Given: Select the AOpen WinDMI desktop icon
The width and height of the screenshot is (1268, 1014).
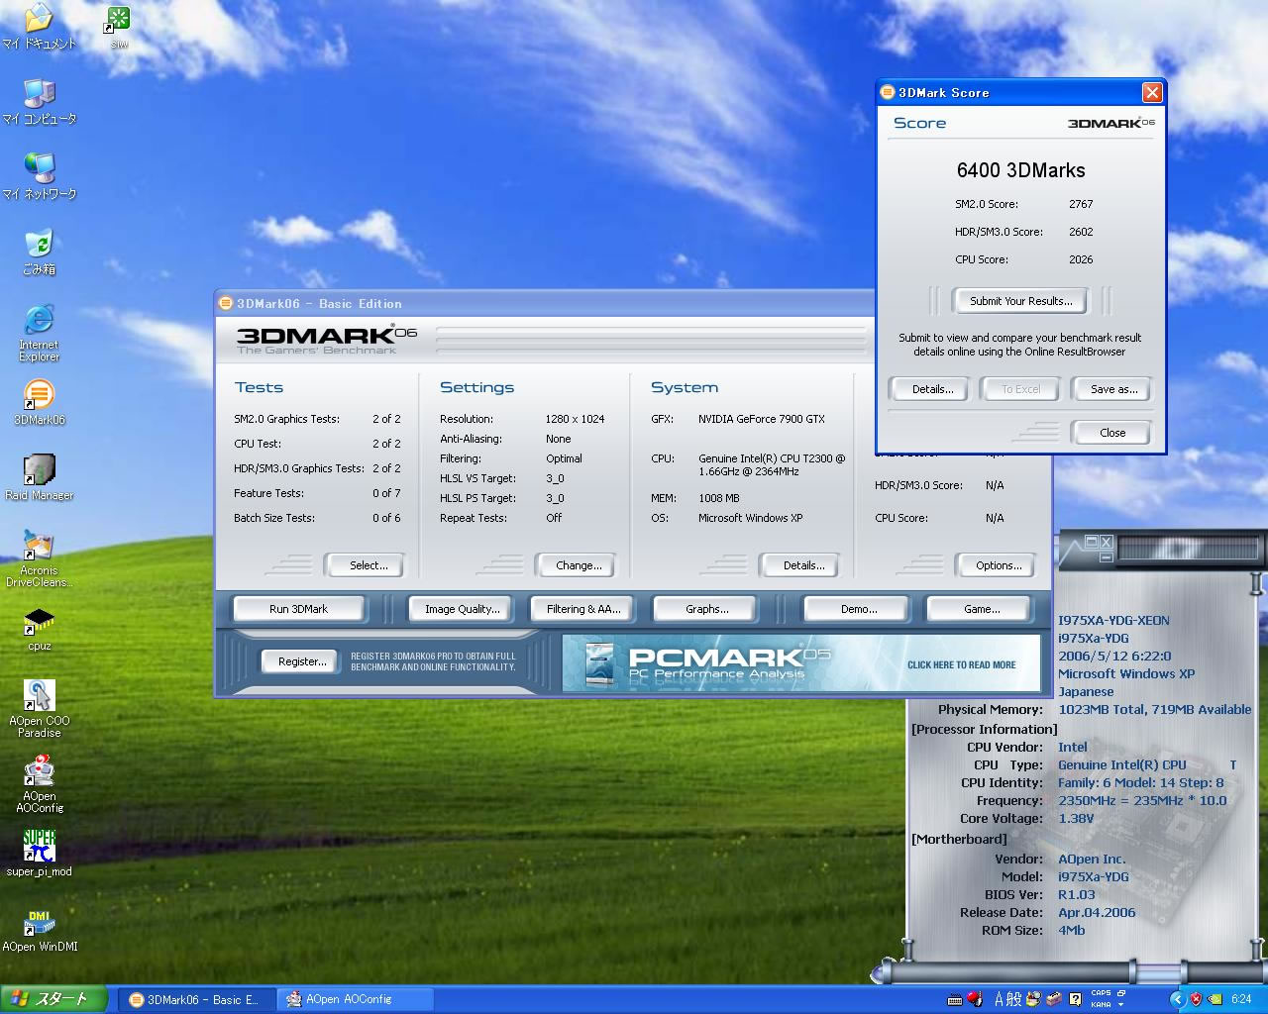Looking at the screenshot, I should (39, 931).
